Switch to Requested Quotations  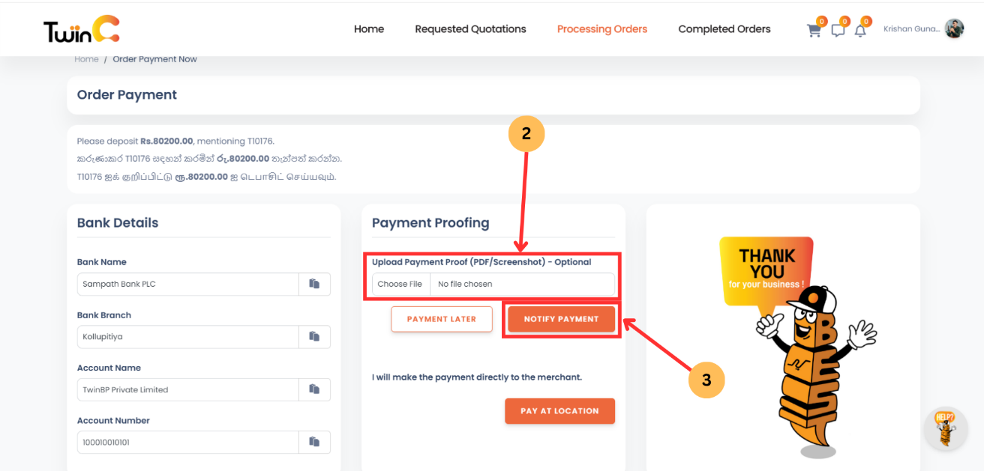click(x=470, y=29)
